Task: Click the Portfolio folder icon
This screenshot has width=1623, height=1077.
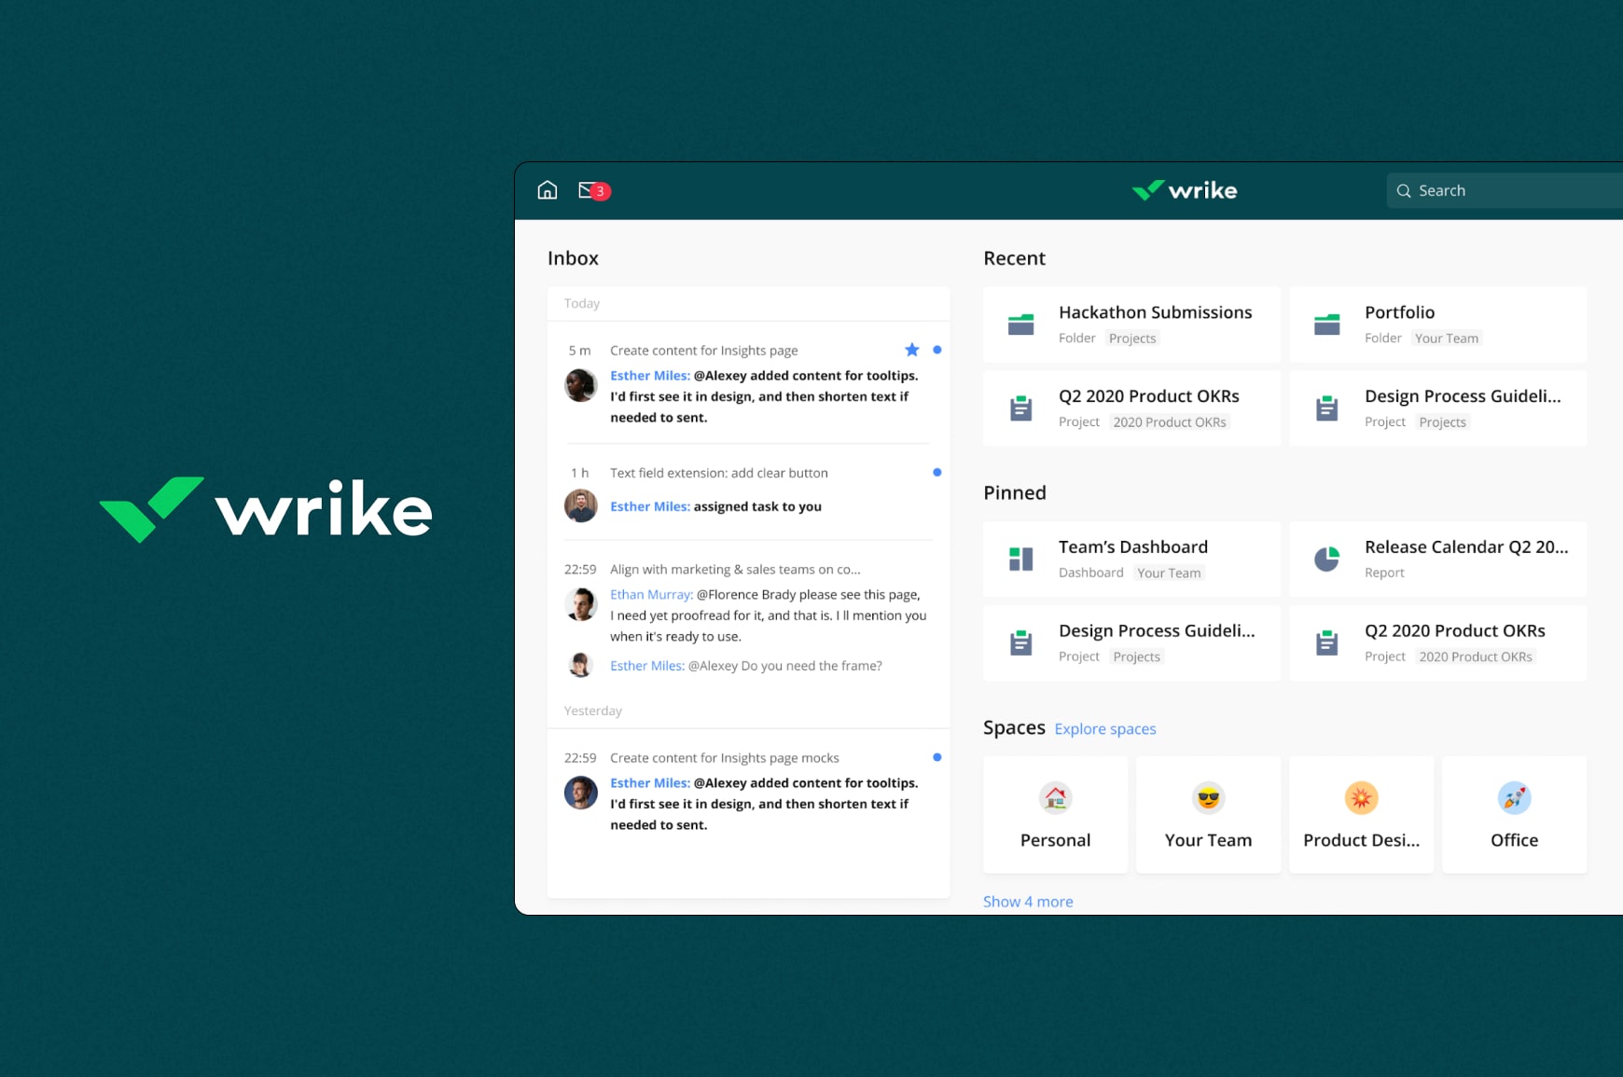Action: [1326, 324]
